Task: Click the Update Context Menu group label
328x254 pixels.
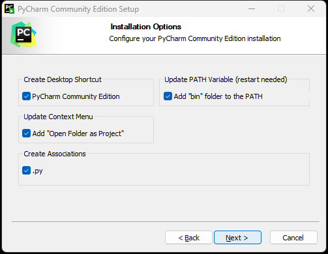Action: pos(58,117)
